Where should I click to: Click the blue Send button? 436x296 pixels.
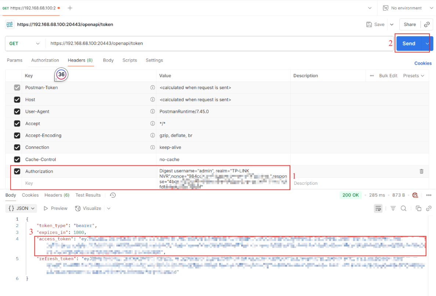[408, 43]
